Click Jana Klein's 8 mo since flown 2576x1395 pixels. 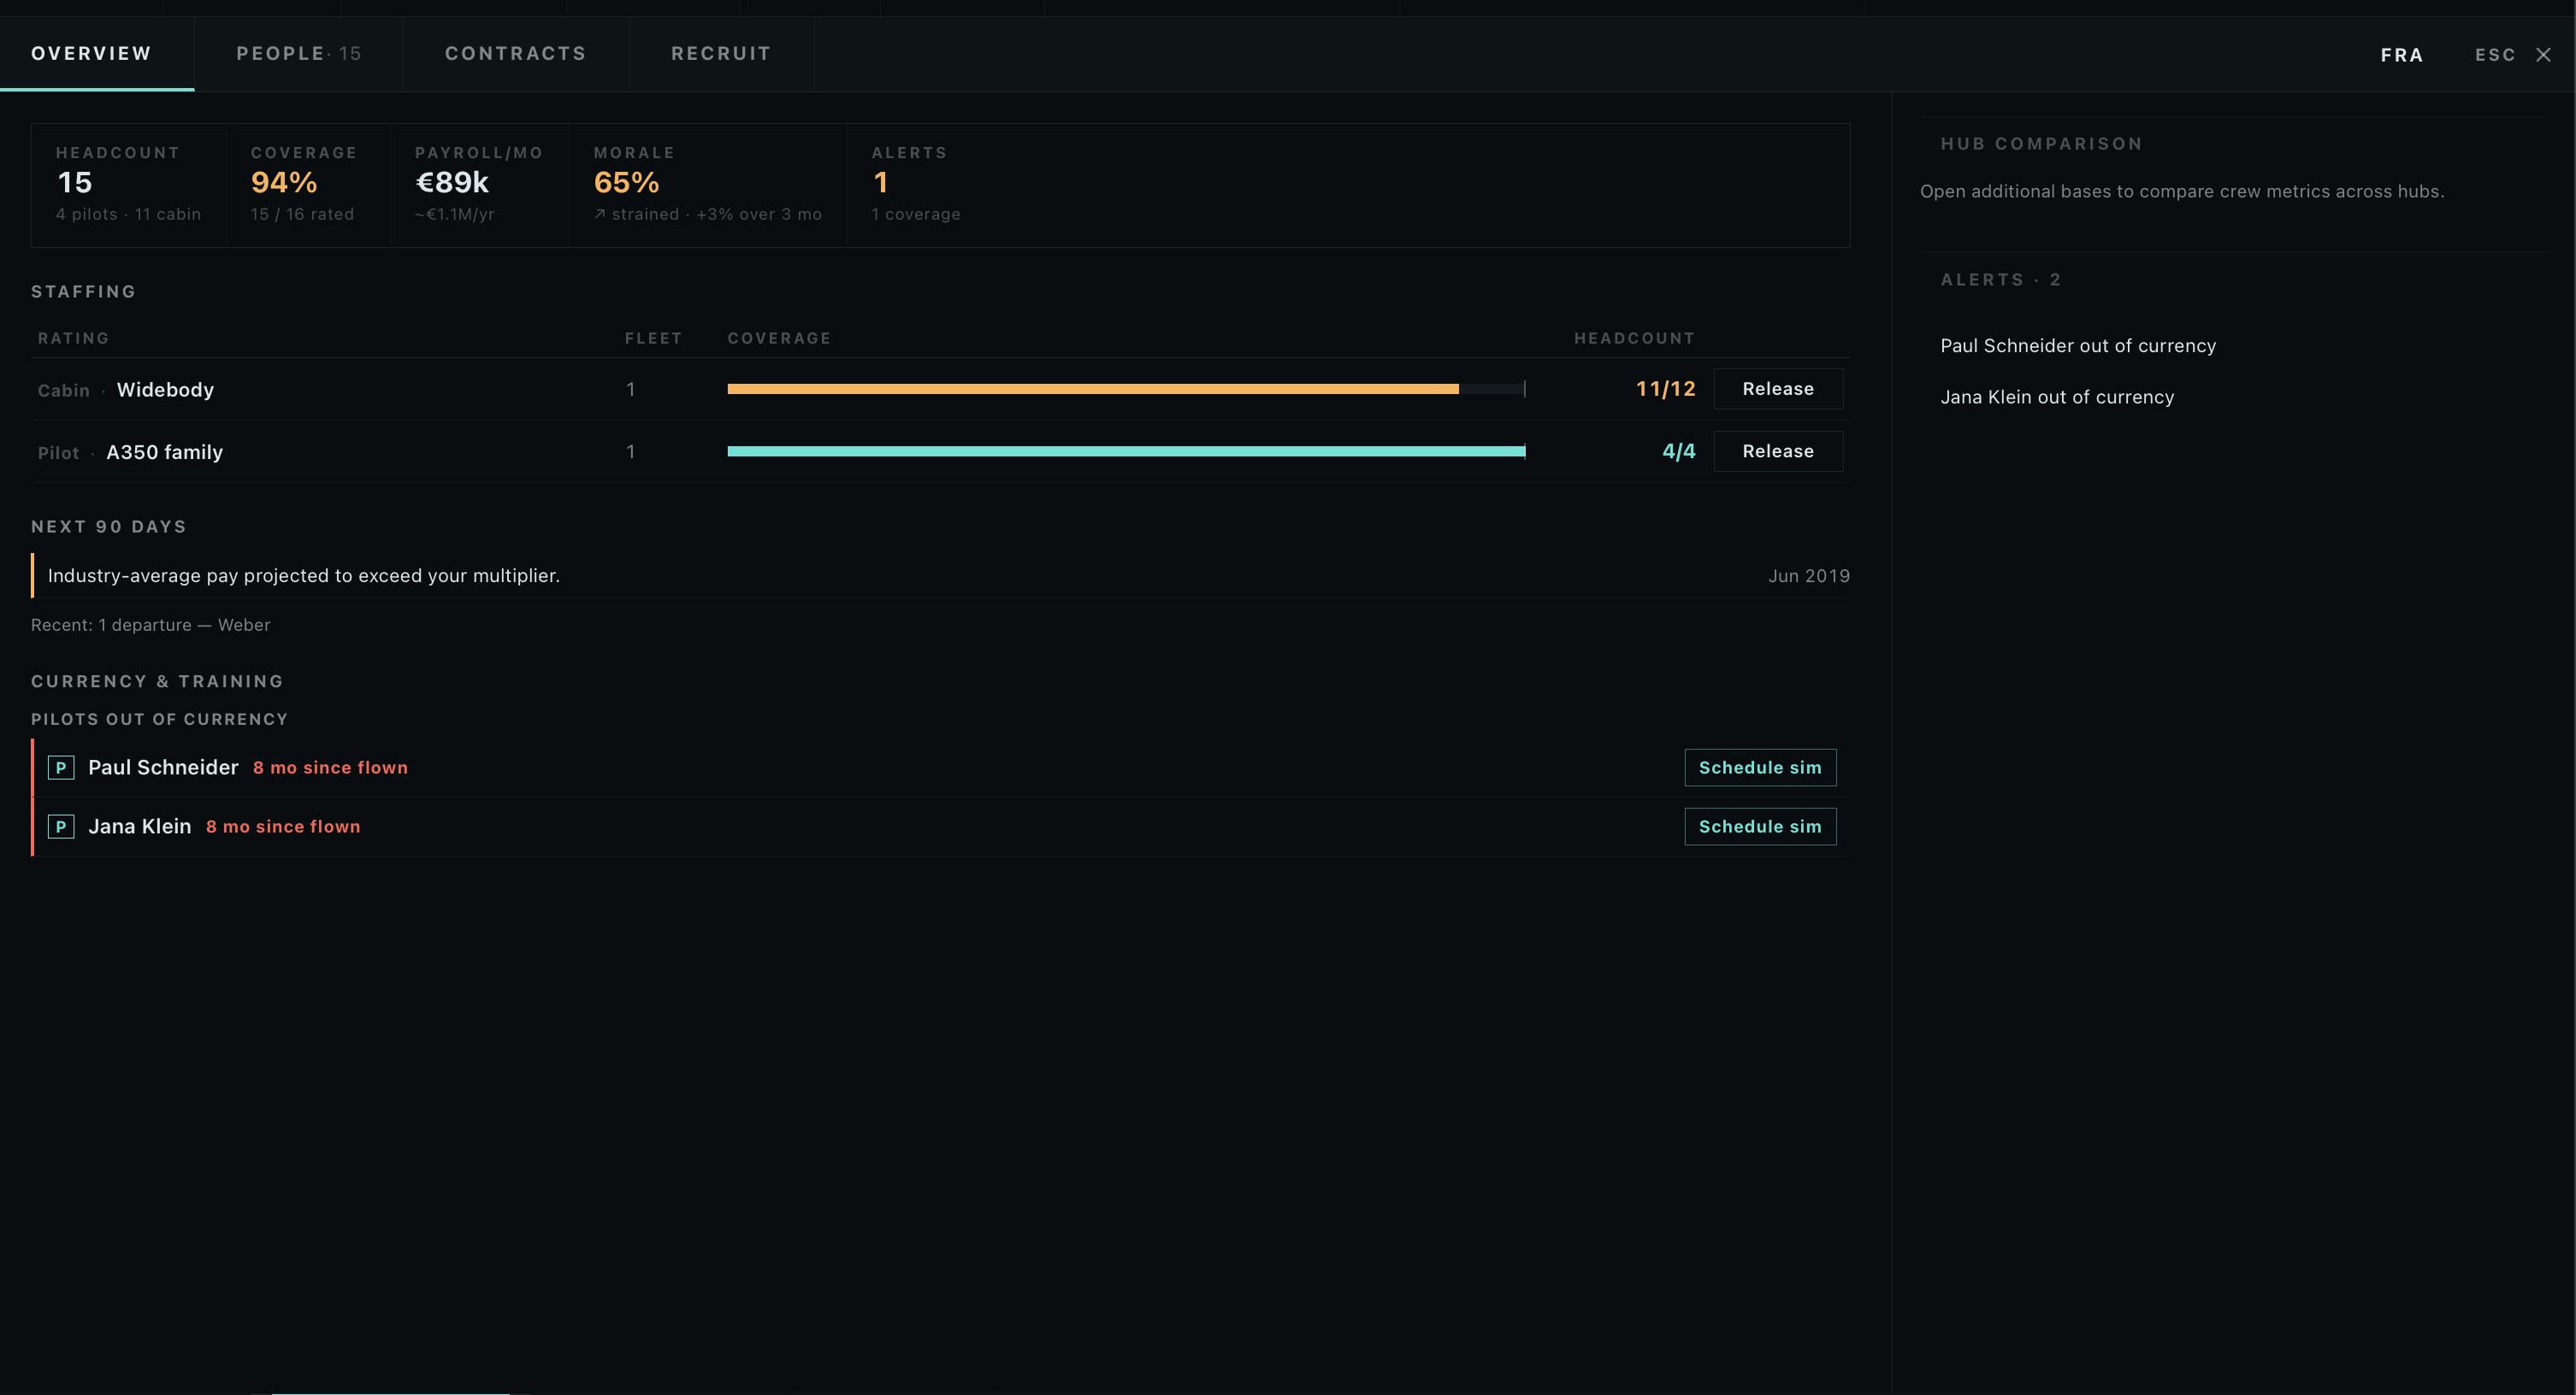[x=283, y=827]
